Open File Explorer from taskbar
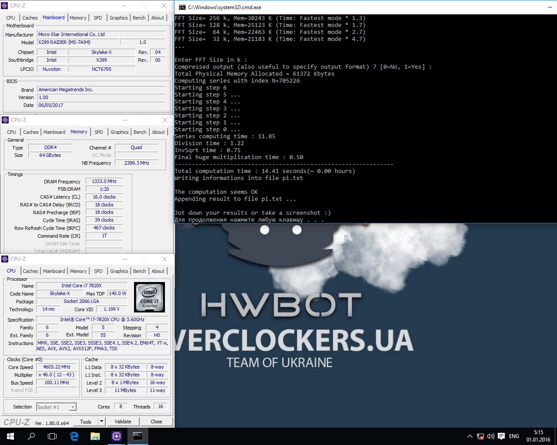 95,436
